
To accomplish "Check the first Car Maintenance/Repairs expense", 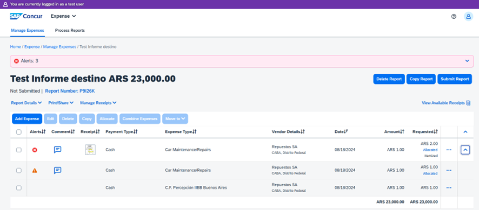I will tap(18, 150).
